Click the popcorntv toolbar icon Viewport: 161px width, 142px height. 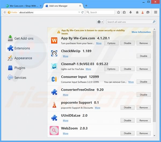click(142, 12)
